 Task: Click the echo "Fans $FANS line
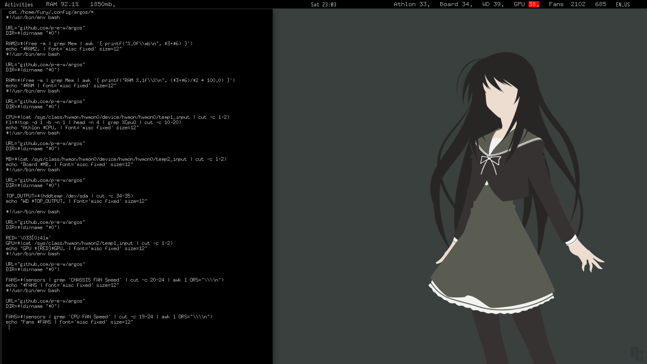click(x=70, y=322)
